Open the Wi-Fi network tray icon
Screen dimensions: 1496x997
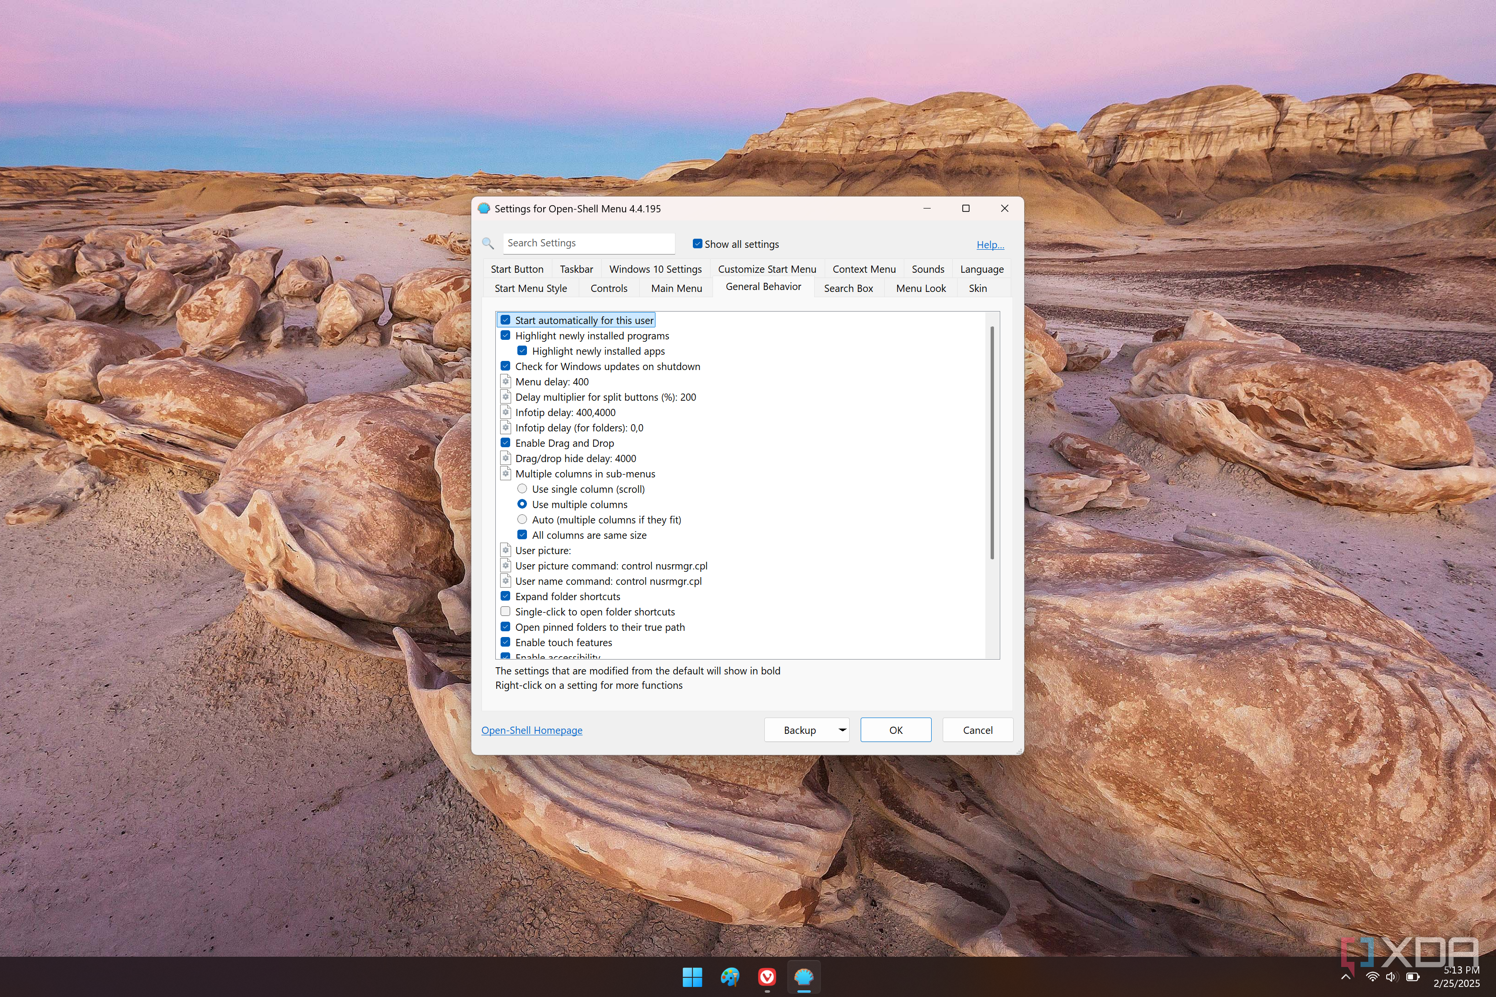[x=1372, y=977]
